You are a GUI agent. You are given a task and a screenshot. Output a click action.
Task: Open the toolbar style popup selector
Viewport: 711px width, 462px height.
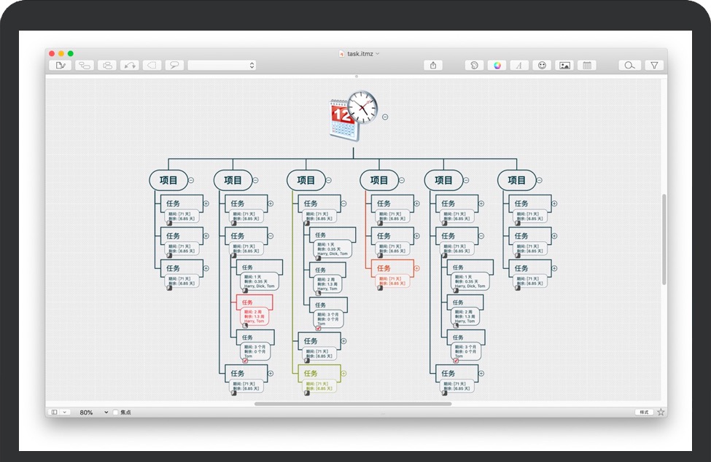[222, 66]
